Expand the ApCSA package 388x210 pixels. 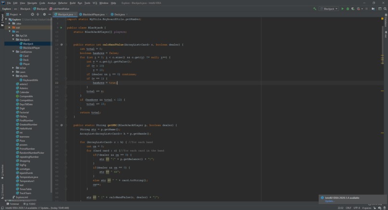coord(13,36)
